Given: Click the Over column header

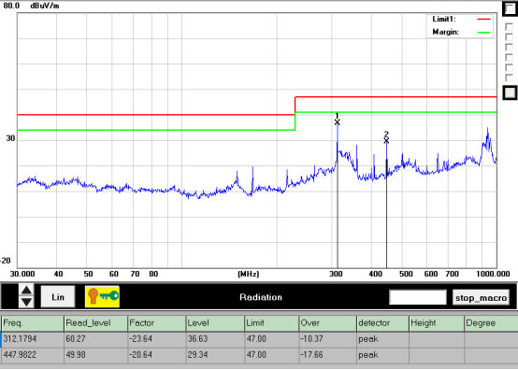Looking at the screenshot, I should tap(328, 323).
